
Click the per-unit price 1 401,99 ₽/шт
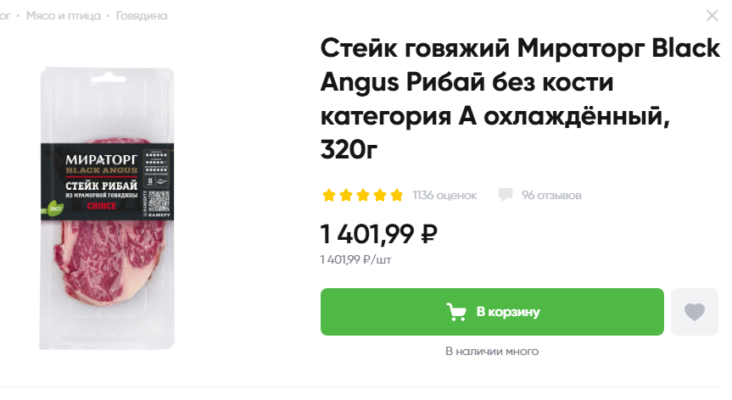pyautogui.click(x=355, y=259)
